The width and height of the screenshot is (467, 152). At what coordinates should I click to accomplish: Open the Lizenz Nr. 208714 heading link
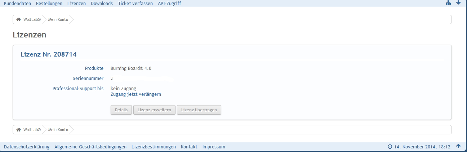(x=49, y=54)
